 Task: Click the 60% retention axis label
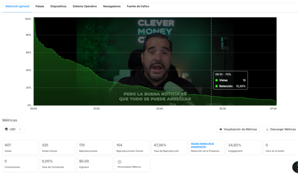pos(29,52)
